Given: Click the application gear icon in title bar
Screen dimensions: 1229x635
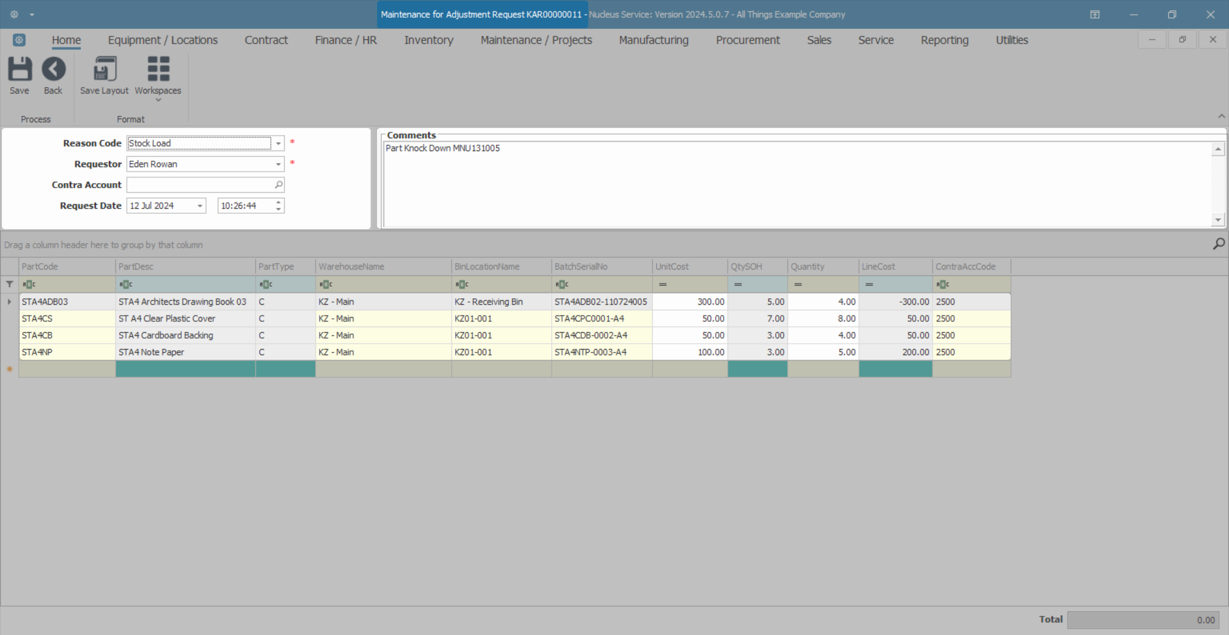Looking at the screenshot, I should [14, 14].
